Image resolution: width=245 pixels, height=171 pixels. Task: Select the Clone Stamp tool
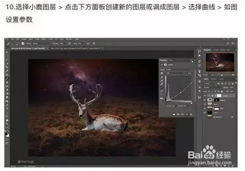point(7,82)
